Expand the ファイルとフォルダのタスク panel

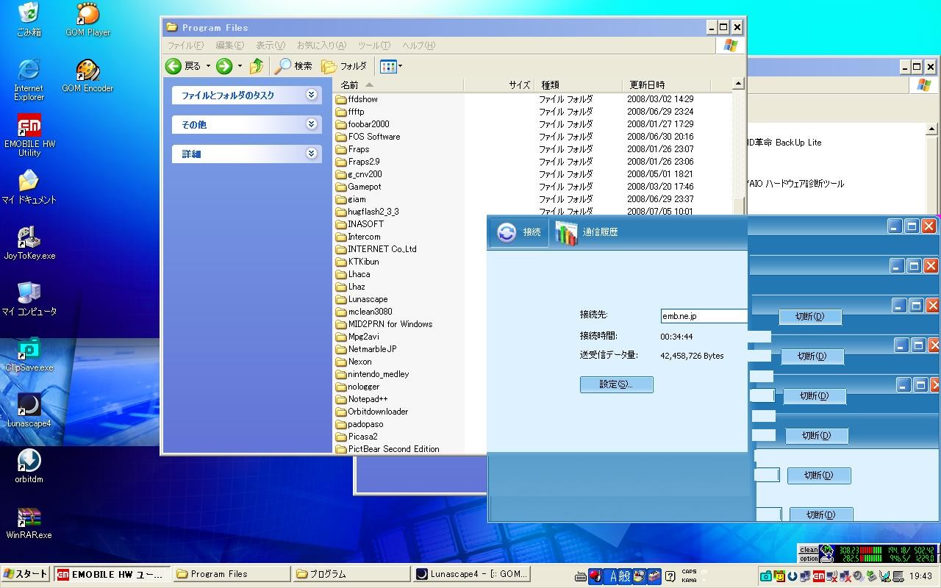246,95
